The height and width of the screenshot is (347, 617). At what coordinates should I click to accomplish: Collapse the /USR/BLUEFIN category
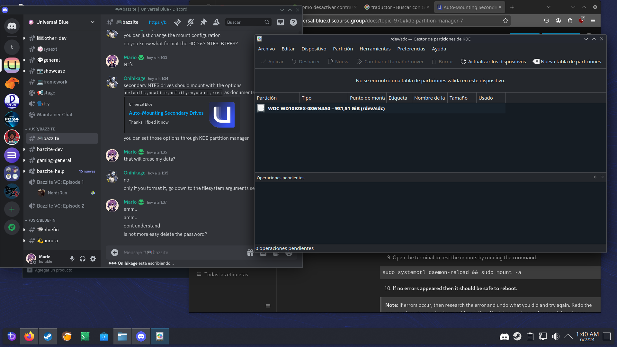(42, 220)
